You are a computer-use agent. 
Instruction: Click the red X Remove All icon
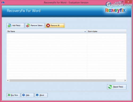(48, 26)
